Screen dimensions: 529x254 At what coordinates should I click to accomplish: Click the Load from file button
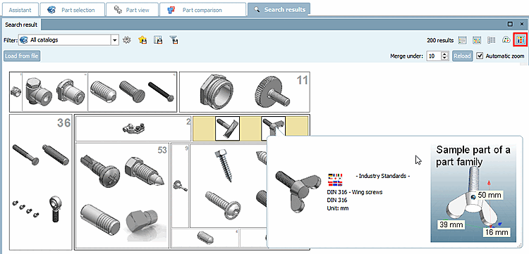click(22, 56)
